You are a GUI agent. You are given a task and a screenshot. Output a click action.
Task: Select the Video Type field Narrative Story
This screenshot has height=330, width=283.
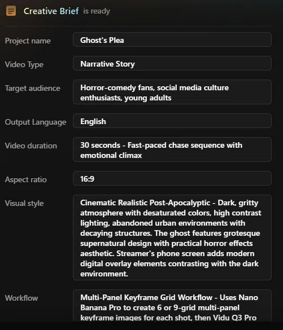pyautogui.click(x=172, y=63)
